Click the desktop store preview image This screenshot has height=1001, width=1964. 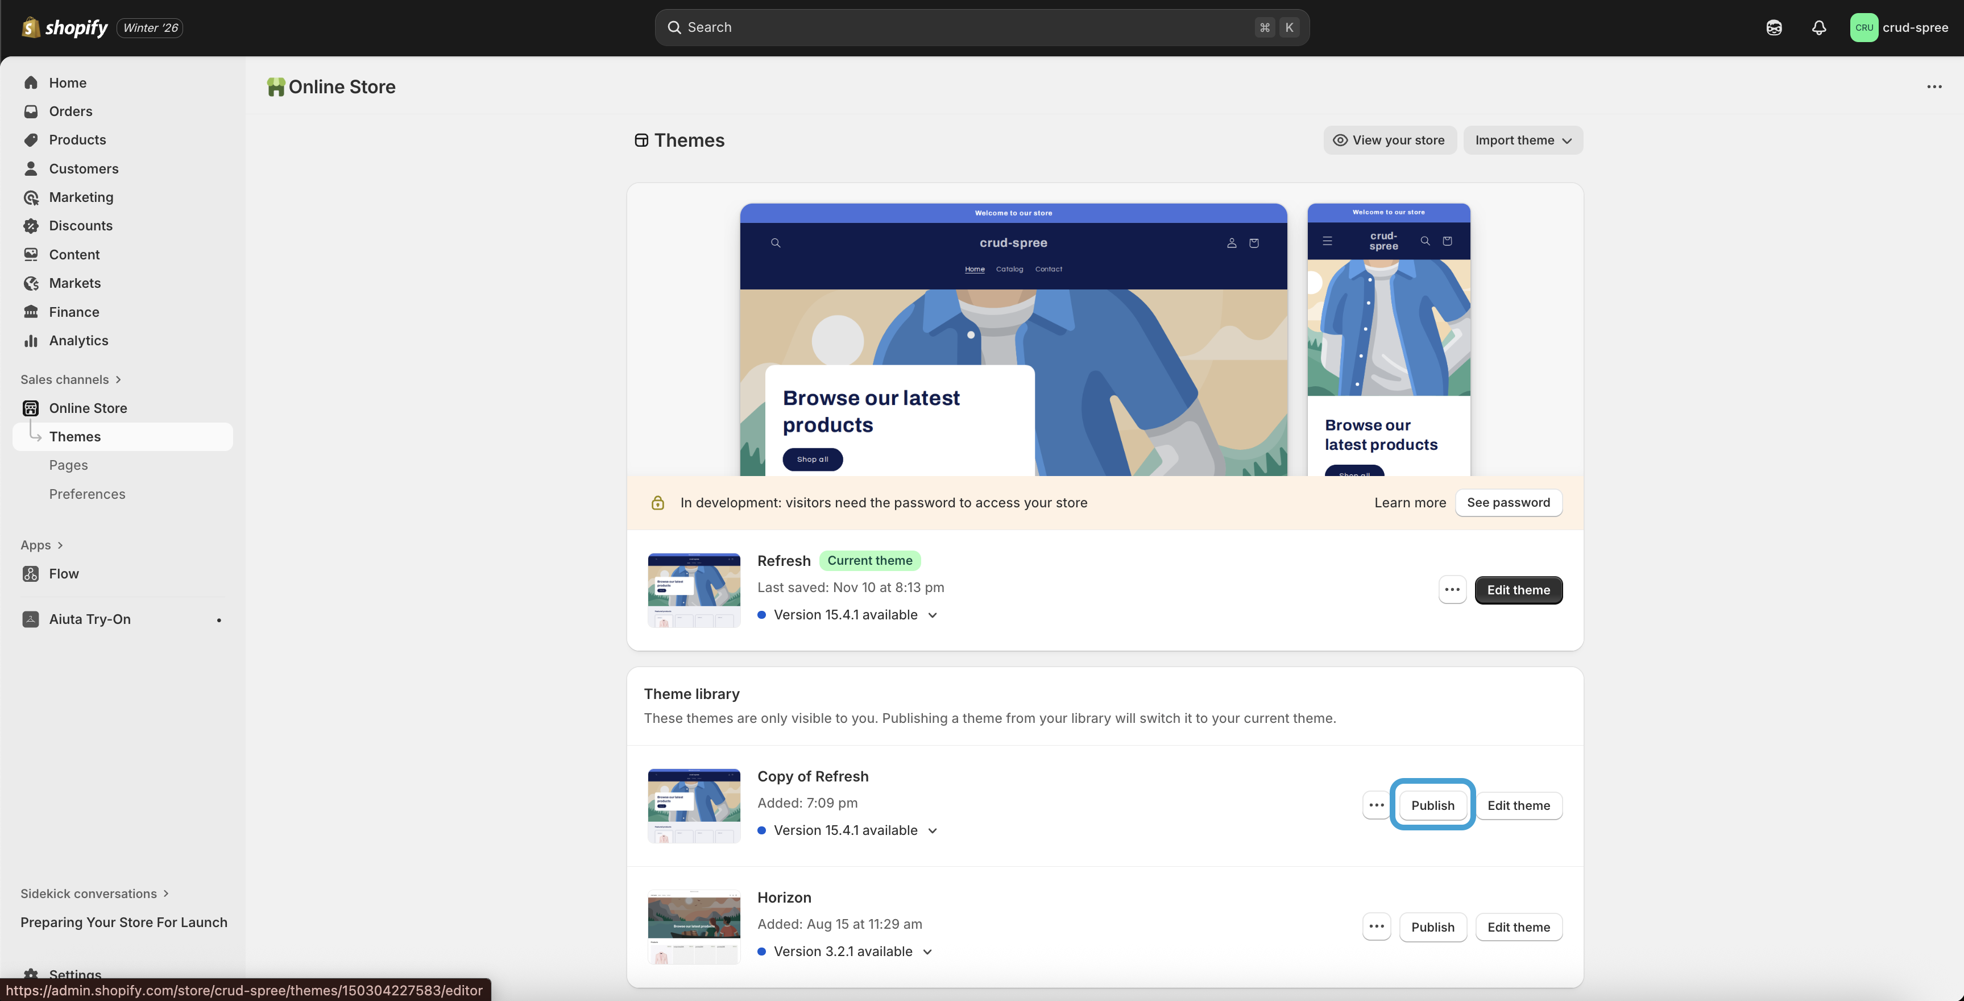point(1013,340)
